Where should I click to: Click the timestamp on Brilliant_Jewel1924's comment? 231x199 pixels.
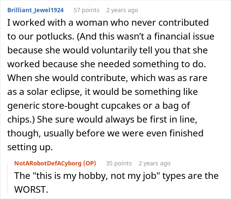click(x=122, y=10)
